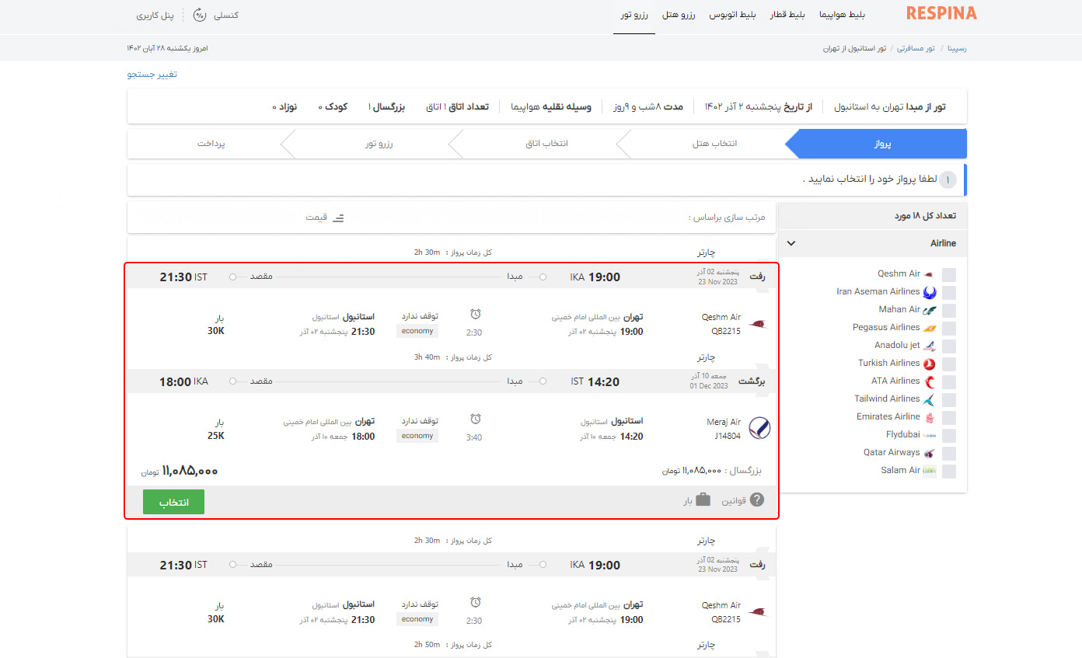This screenshot has height=658, width=1082.
Task: Switch to the رزرو هتل tab
Action: pos(680,14)
